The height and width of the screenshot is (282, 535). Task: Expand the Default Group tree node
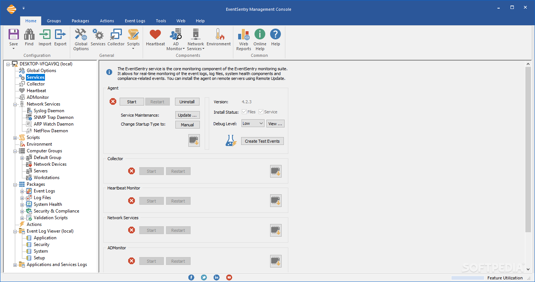tap(22, 158)
